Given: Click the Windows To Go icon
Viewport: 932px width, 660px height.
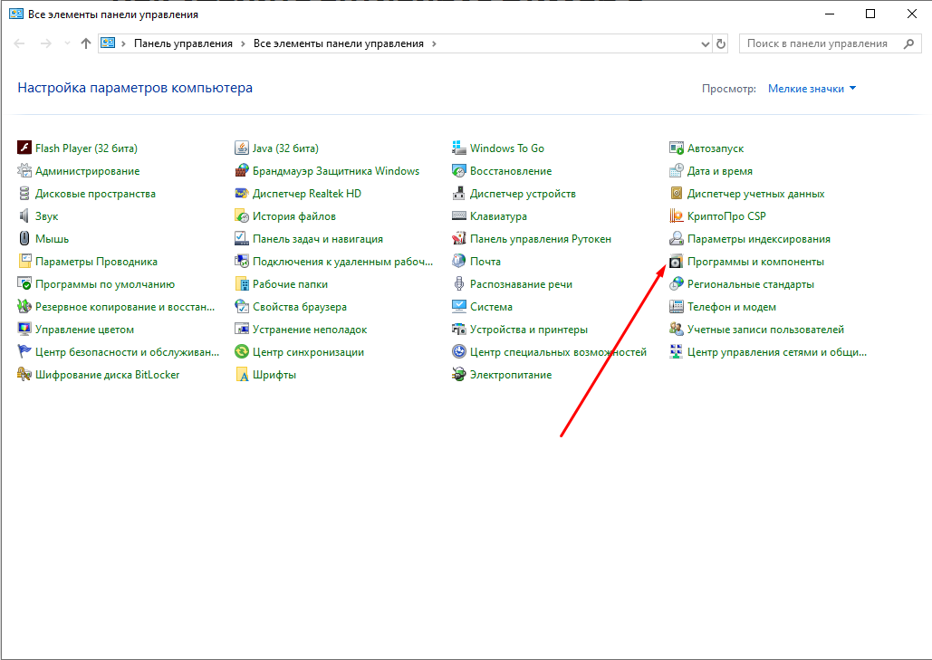Looking at the screenshot, I should (459, 148).
